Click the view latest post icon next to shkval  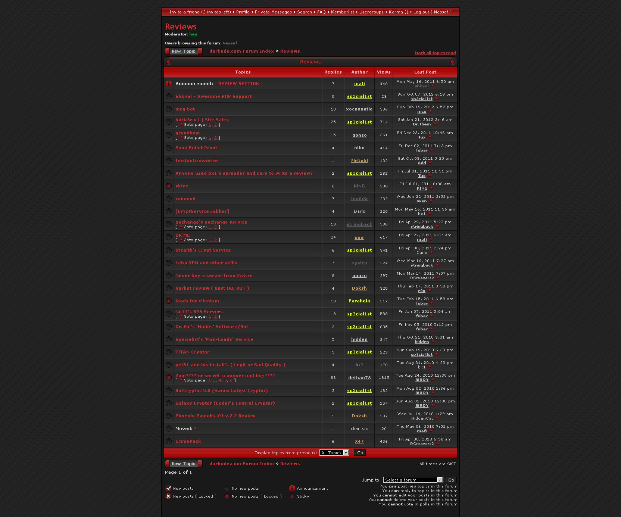433,86
